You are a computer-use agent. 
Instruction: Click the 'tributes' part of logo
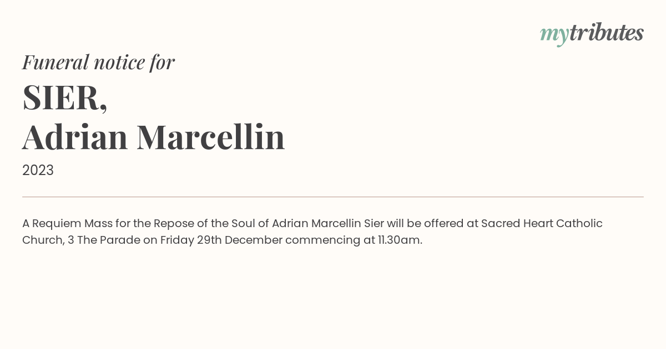pos(606,33)
